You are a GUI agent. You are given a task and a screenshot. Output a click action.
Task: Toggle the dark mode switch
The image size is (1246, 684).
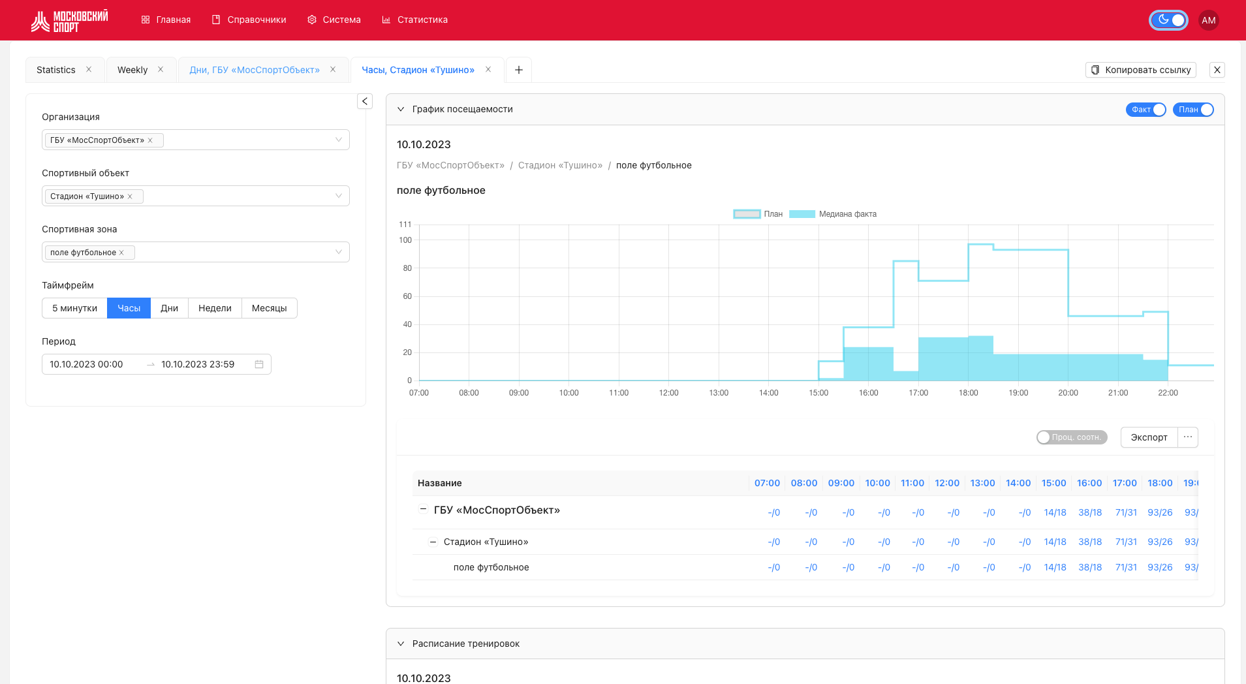[1168, 20]
